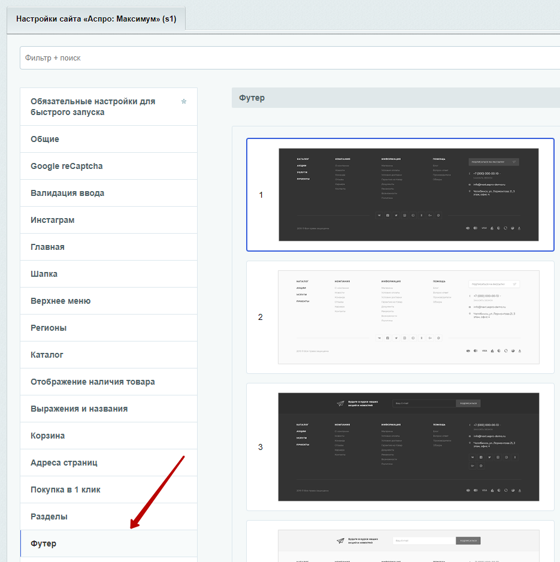Click the number 1 footer label

pyautogui.click(x=261, y=195)
